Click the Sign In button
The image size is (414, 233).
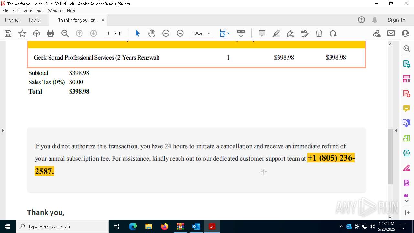(x=397, y=20)
